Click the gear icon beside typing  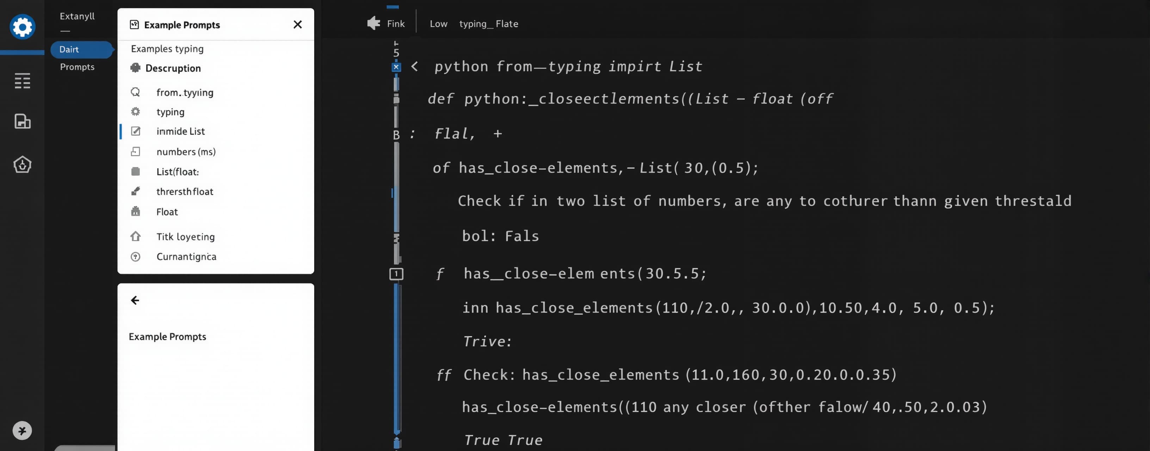pyautogui.click(x=135, y=112)
